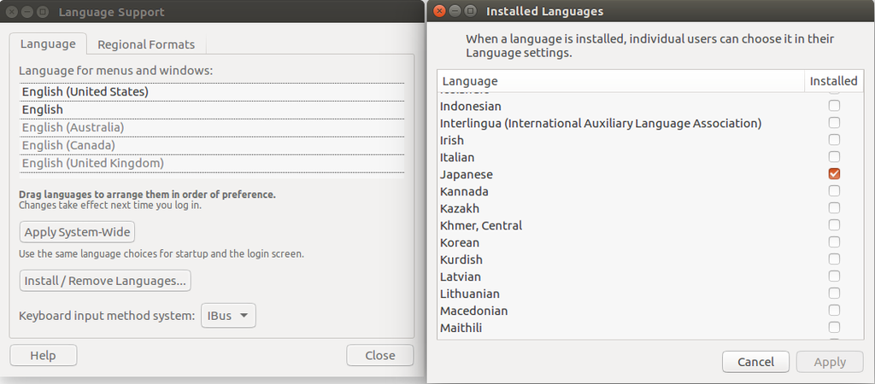875x384 pixels.
Task: Select the Maithili row name
Action: pyautogui.click(x=461, y=329)
